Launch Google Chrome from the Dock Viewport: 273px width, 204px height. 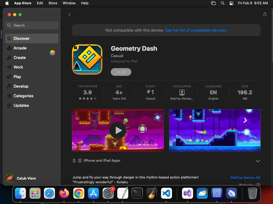pos(79,193)
